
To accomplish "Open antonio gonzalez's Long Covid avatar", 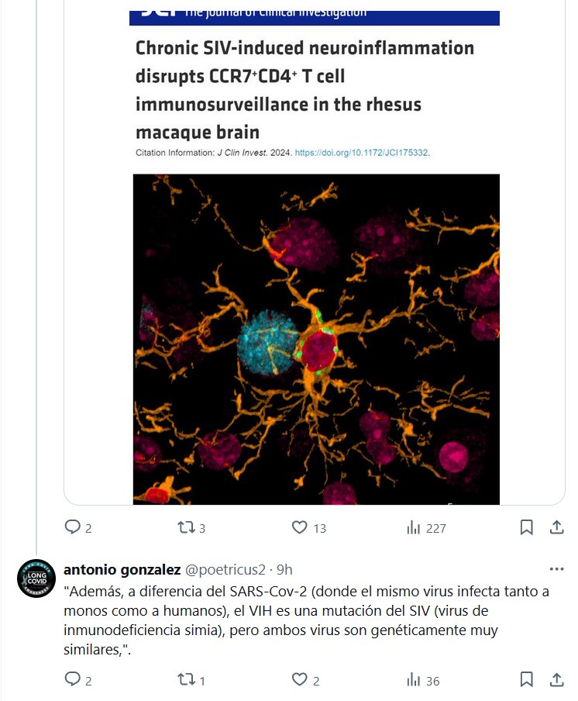I will pyautogui.click(x=36, y=578).
